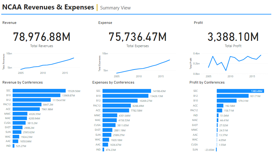Click the MAC revenue bar labeled 4200.94M

[x=20, y=118]
